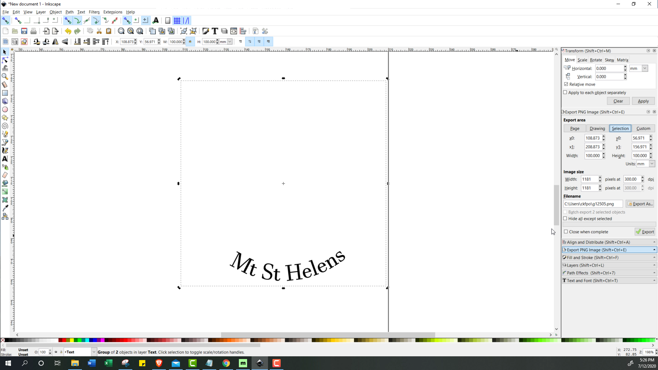Click Apply in the Transform panel
658x370 pixels.
pyautogui.click(x=643, y=101)
